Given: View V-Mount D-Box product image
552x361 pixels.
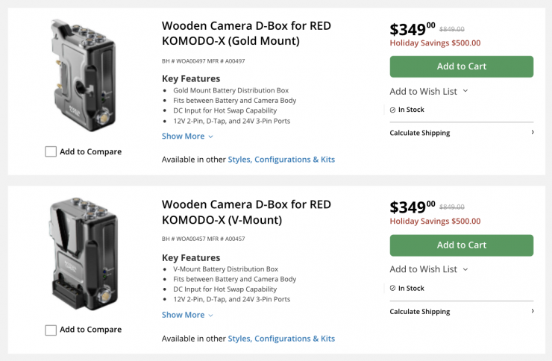Looking at the screenshot, I should pos(84,254).
